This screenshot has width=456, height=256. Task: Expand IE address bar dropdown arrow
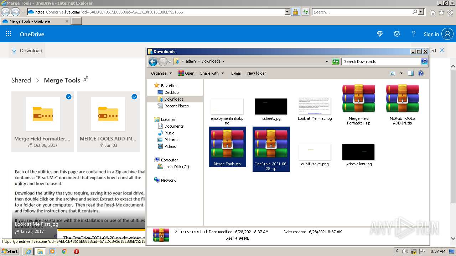(x=287, y=12)
